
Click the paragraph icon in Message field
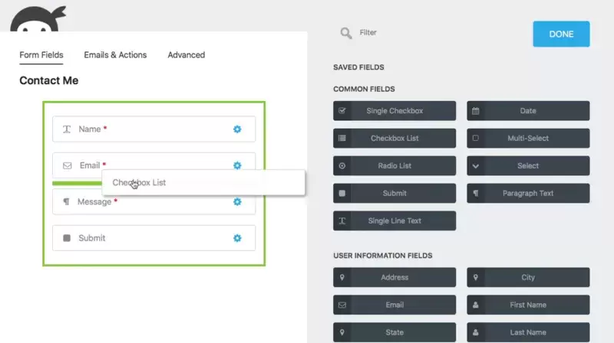[67, 201]
